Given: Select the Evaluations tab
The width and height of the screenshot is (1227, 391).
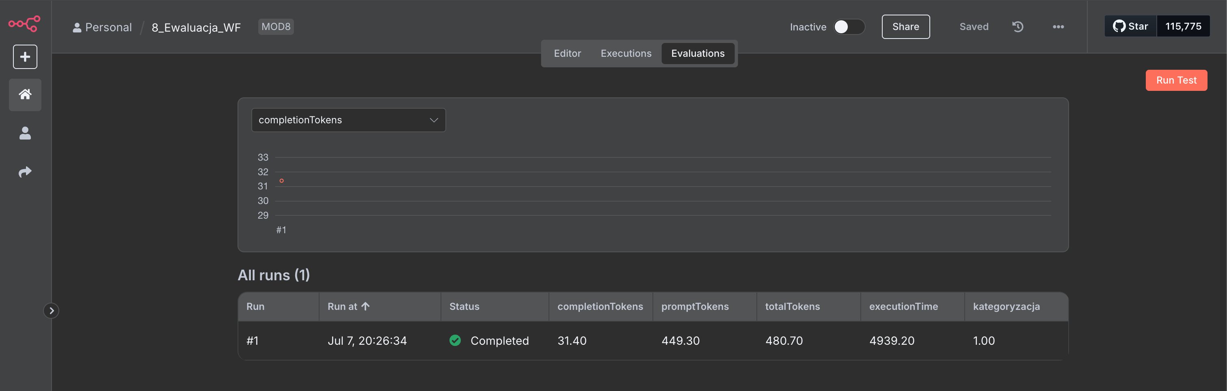Looking at the screenshot, I should coord(698,53).
